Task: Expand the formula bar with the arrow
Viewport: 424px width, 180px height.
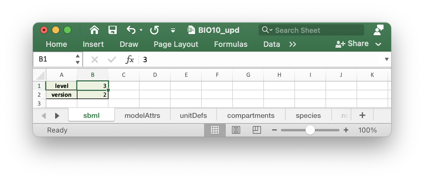Action: tap(386, 60)
